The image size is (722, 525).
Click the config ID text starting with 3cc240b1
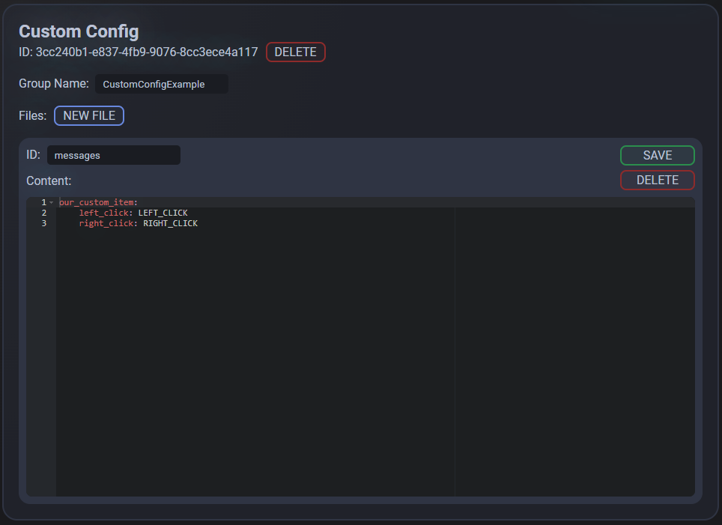click(x=146, y=52)
